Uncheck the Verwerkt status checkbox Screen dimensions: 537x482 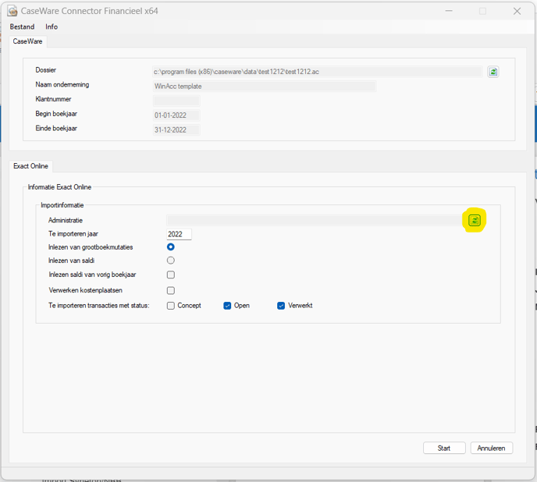pyautogui.click(x=281, y=306)
